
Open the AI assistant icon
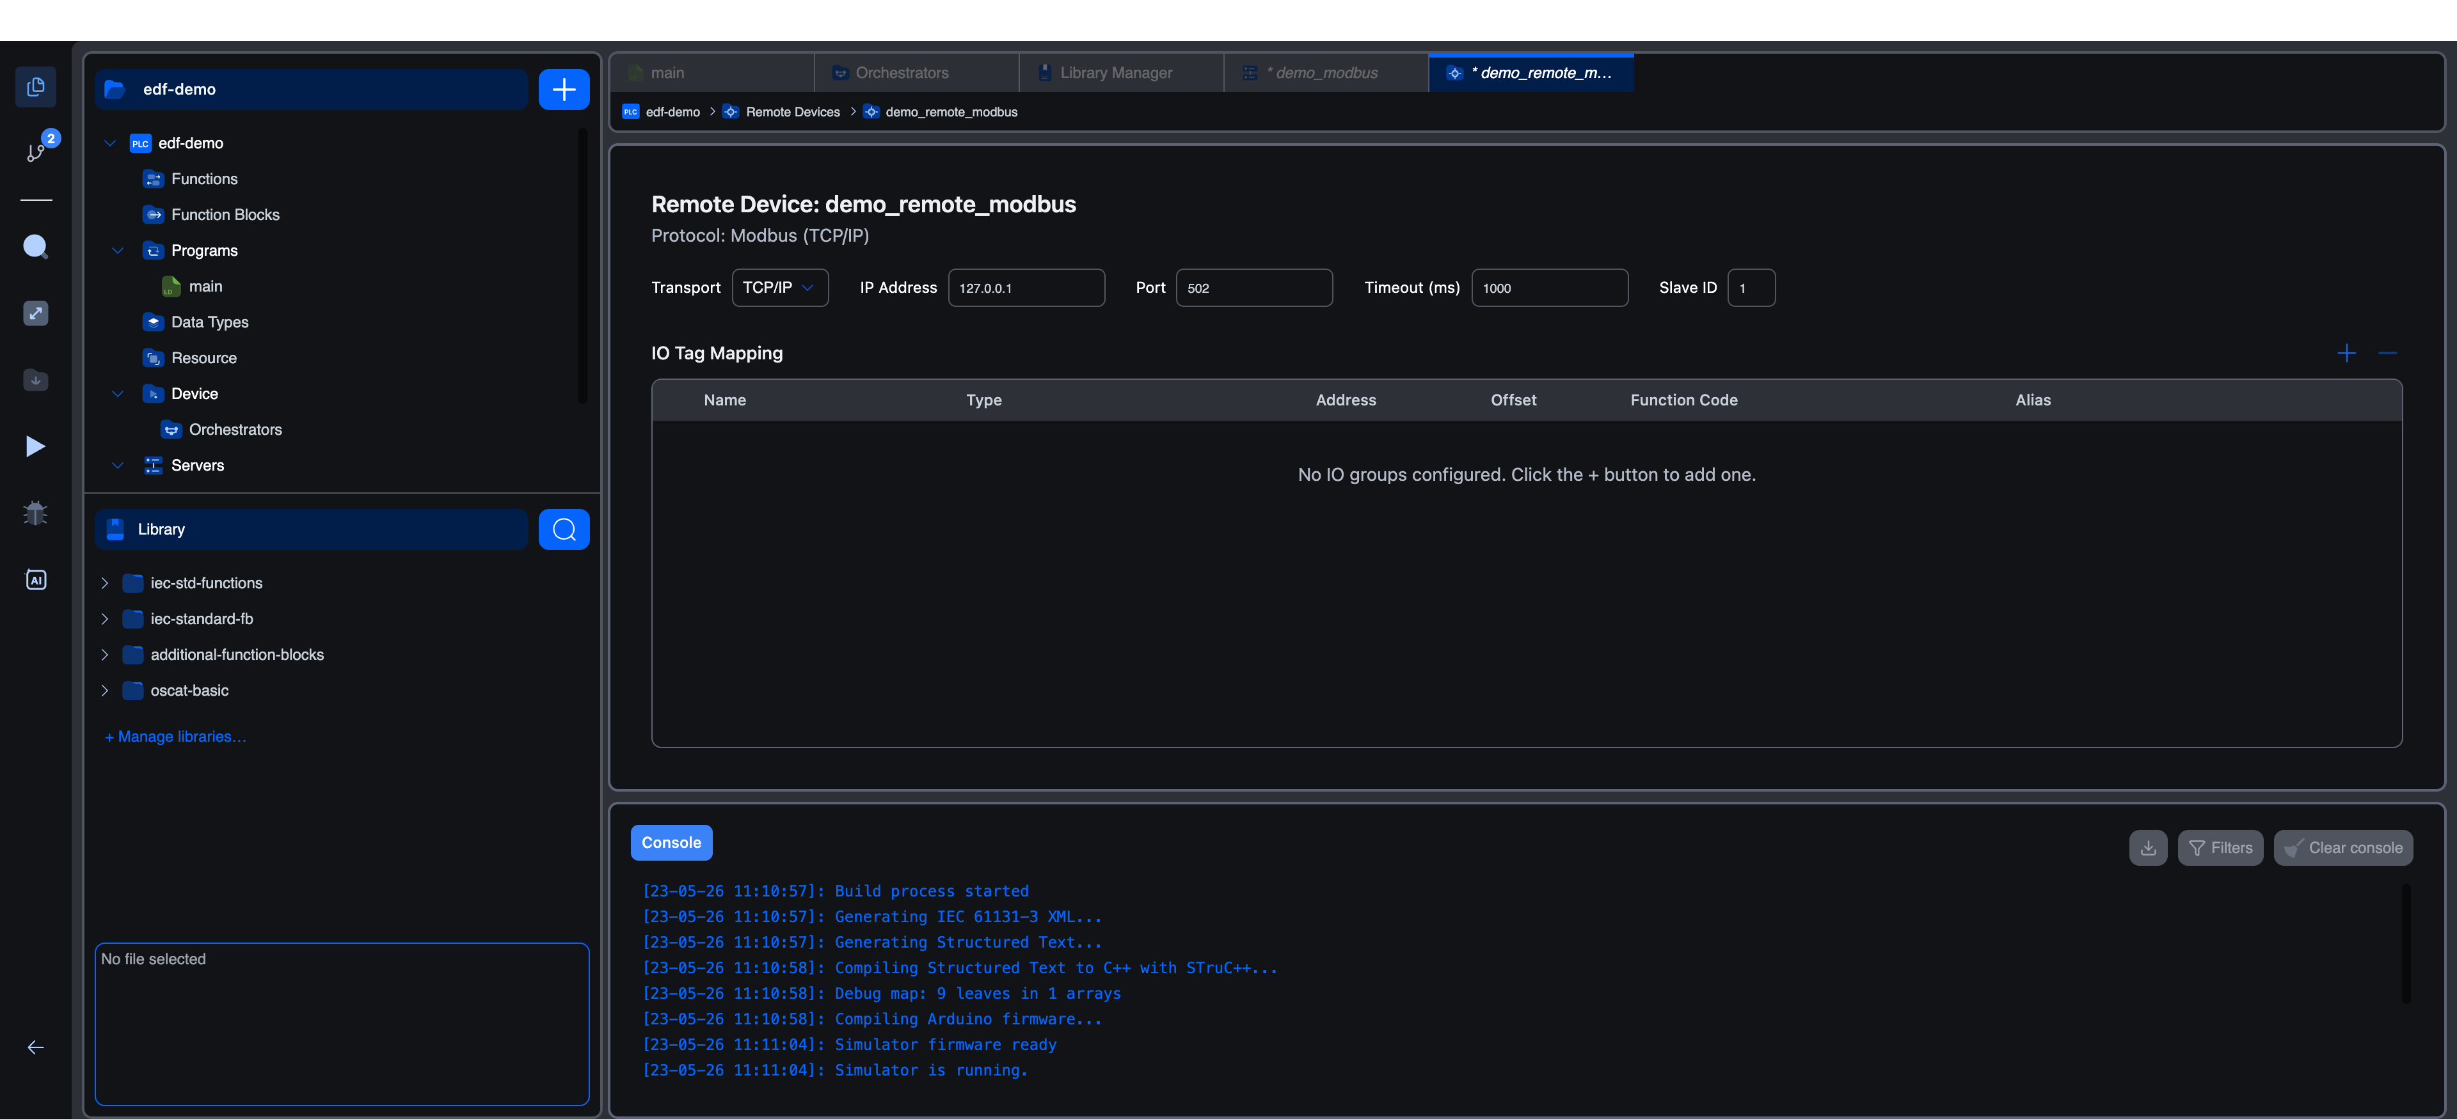click(35, 579)
